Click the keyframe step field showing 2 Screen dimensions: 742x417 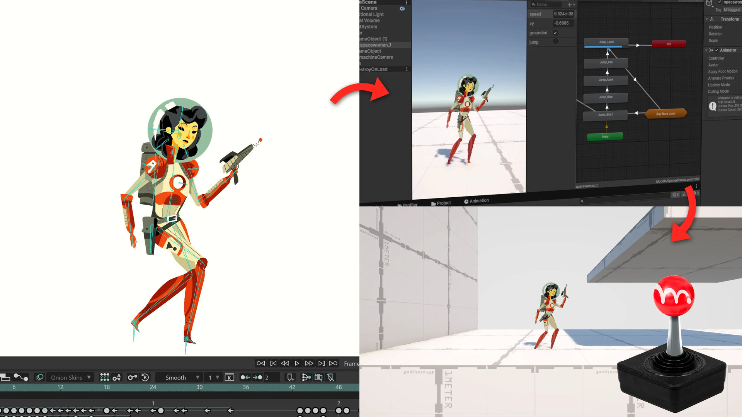coord(272,378)
